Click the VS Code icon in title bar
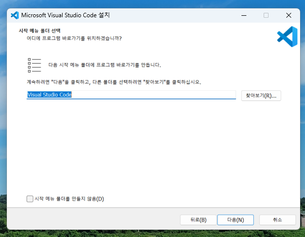The image size is (305, 237). point(15,15)
